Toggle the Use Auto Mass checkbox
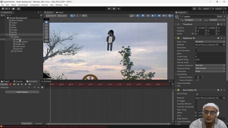 point(196,50)
